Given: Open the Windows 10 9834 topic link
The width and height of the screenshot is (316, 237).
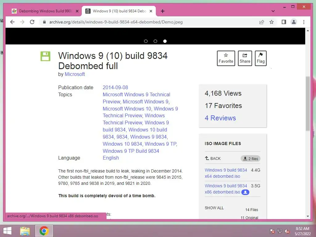Looking at the screenshot, I should [122, 144].
